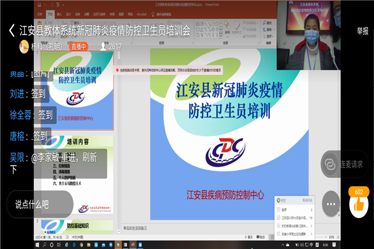Screen dimensions: 374x249
Task: Switch to the 动画 Animations ribbon tab
Action: coord(87,14)
